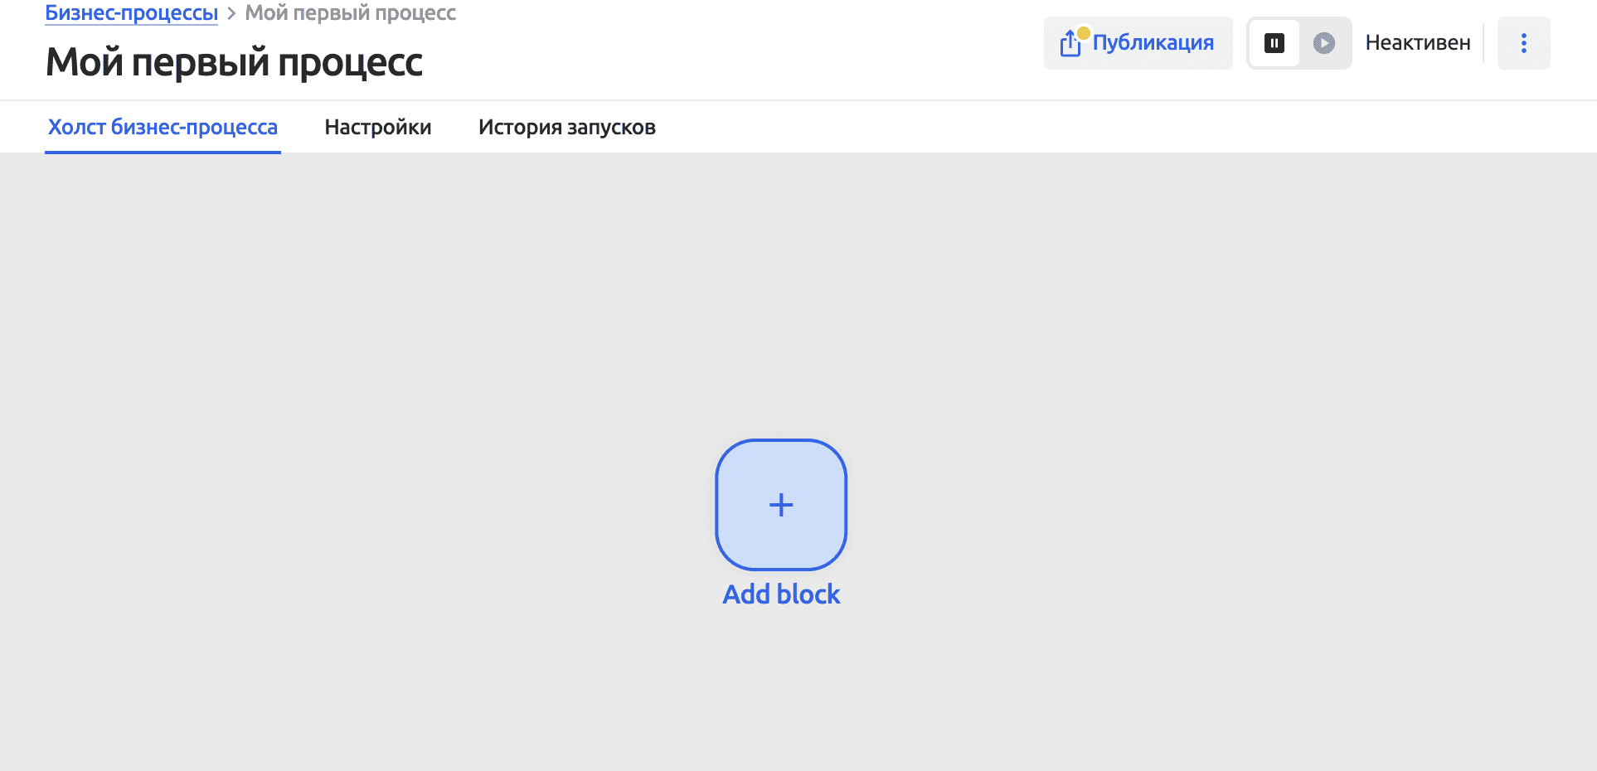This screenshot has width=1597, height=771.
Task: Click the empty gray canvas area
Action: coord(332,415)
